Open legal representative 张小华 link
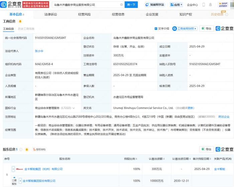This screenshot has width=234, height=187. click(x=39, y=51)
